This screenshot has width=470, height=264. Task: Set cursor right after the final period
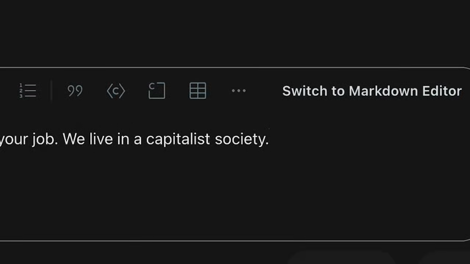coord(270,139)
